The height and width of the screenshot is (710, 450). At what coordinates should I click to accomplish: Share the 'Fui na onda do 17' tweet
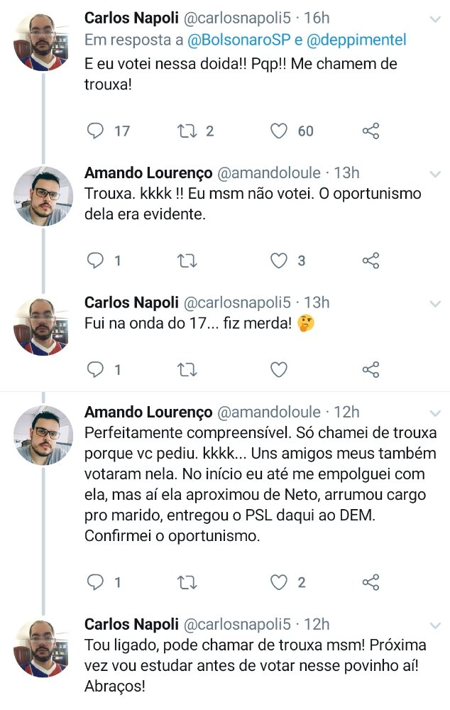click(x=371, y=370)
